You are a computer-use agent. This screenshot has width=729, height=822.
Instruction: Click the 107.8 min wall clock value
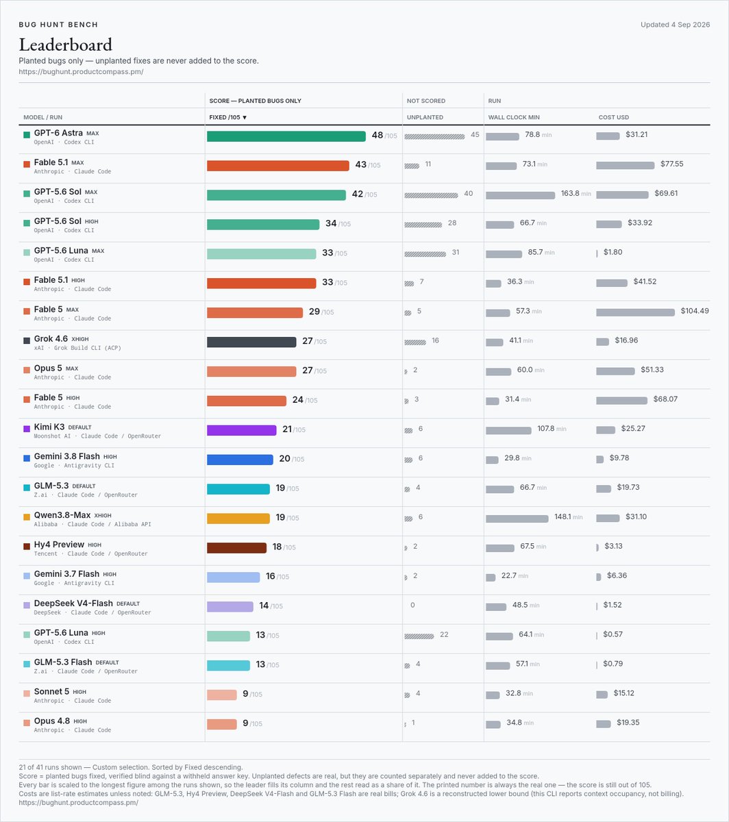(552, 429)
